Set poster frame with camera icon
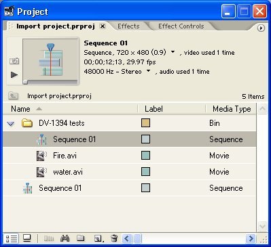The width and height of the screenshot is (271, 247). [x=14, y=61]
